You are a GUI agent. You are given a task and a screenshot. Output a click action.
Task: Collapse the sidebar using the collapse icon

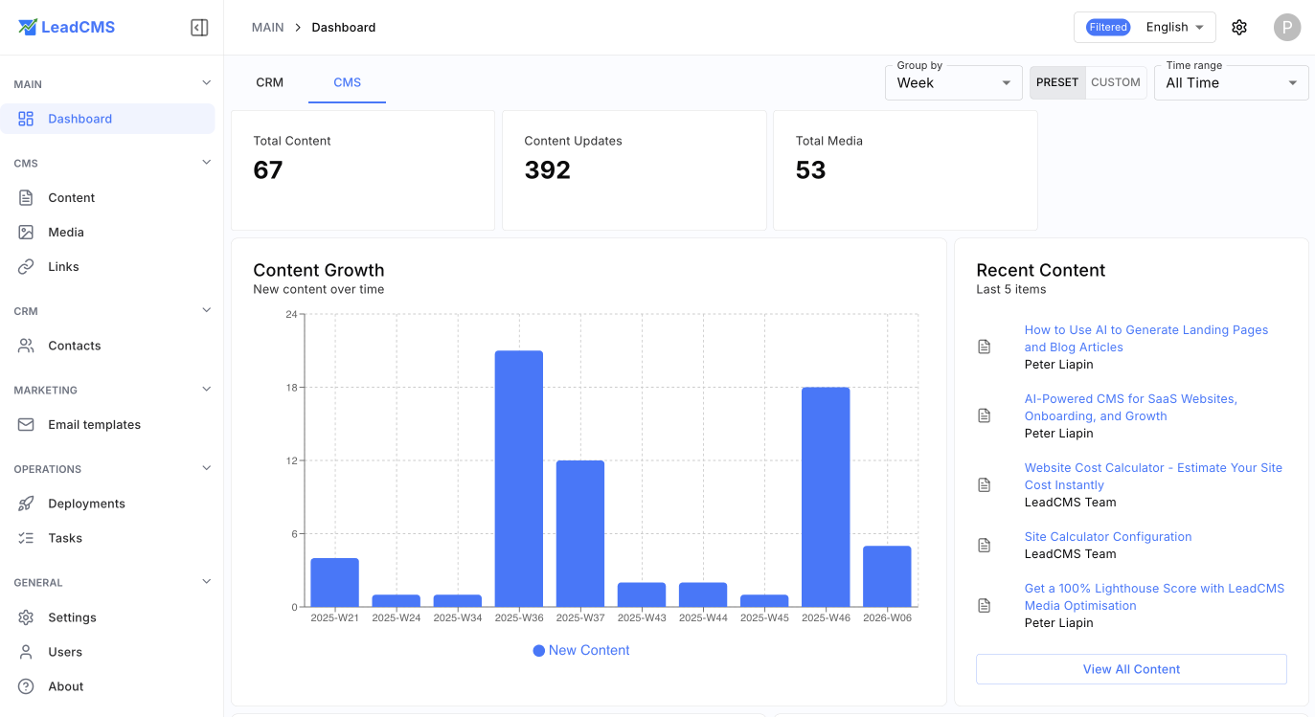(x=199, y=27)
